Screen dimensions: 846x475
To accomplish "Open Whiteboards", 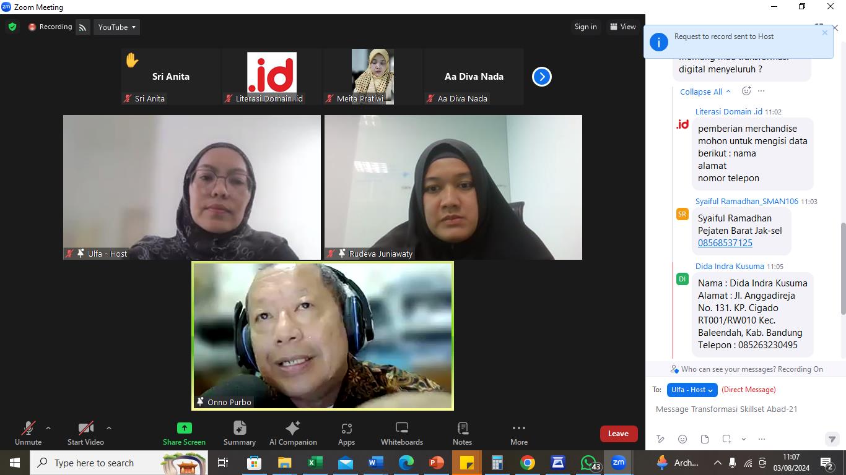I will [402, 433].
